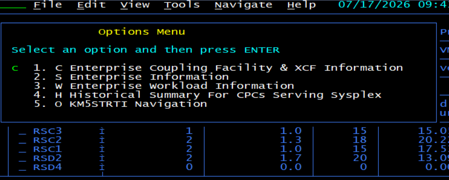Click the 'Select an option and then press ENTER' prompt

[x=146, y=50]
